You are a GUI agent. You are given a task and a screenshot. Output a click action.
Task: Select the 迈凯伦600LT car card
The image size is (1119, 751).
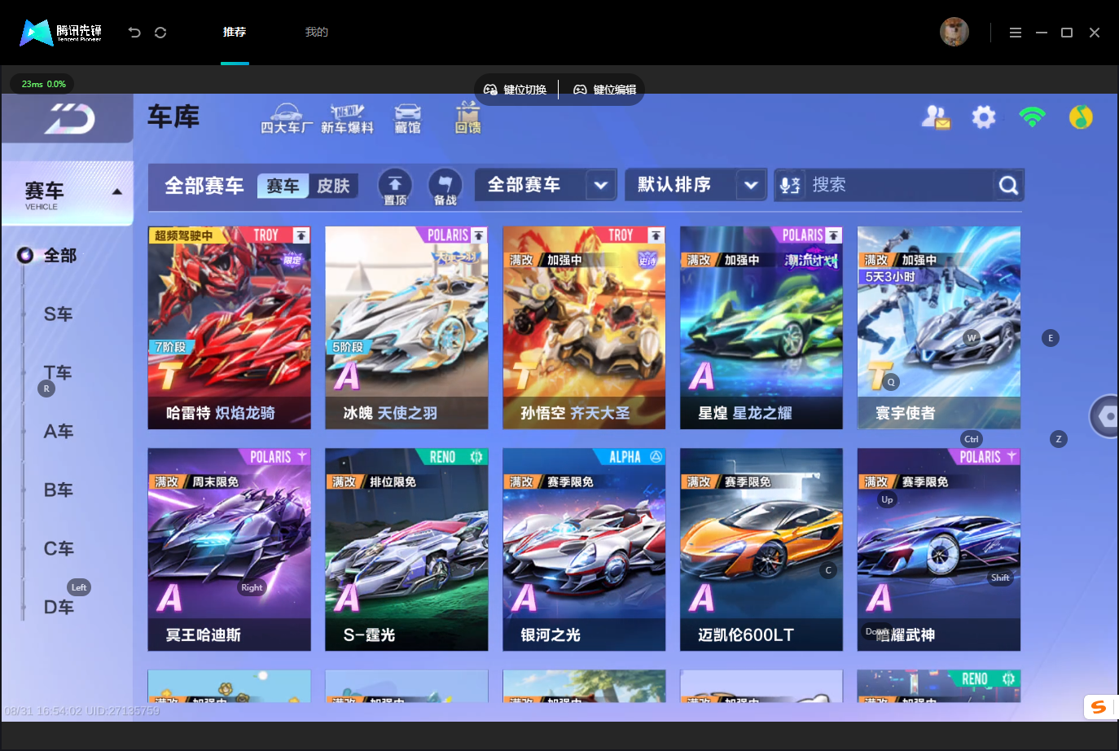(761, 549)
